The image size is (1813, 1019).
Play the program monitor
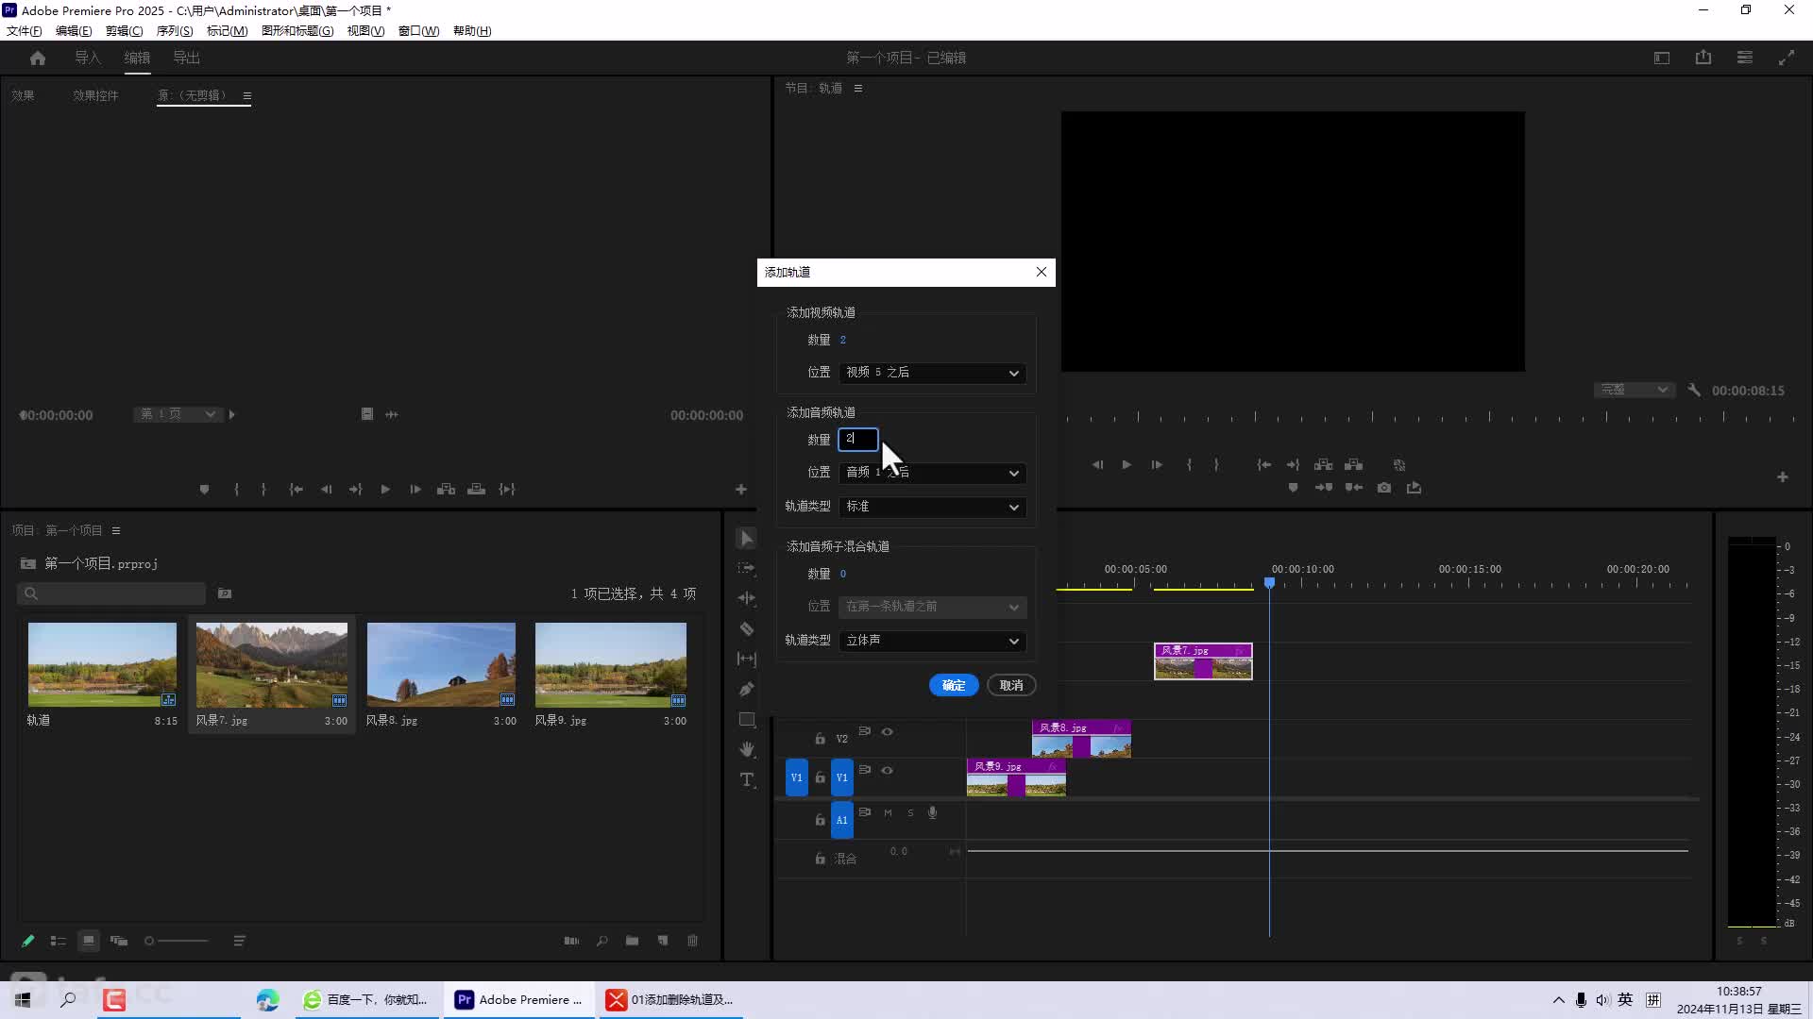point(1127,465)
